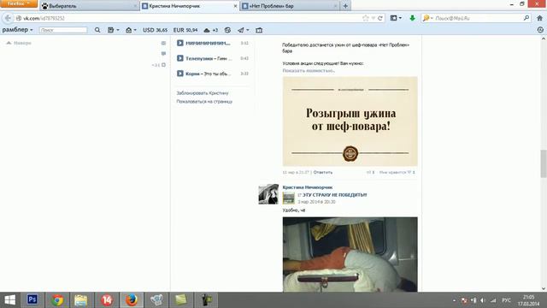This screenshot has width=547, height=308.
Task: Open Photoshop from the taskbar
Action: click(32, 300)
